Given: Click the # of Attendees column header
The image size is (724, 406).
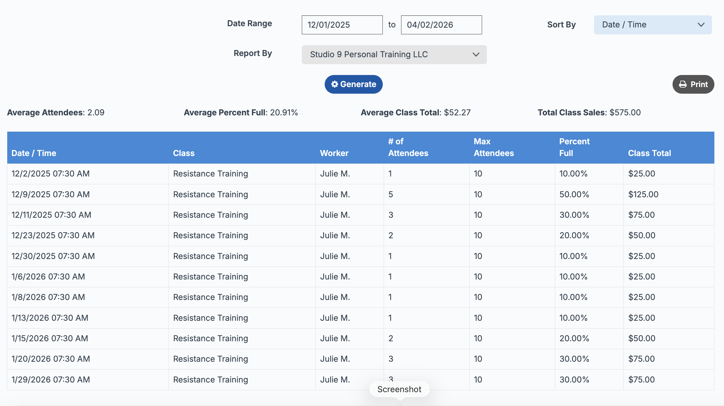Looking at the screenshot, I should coord(408,147).
